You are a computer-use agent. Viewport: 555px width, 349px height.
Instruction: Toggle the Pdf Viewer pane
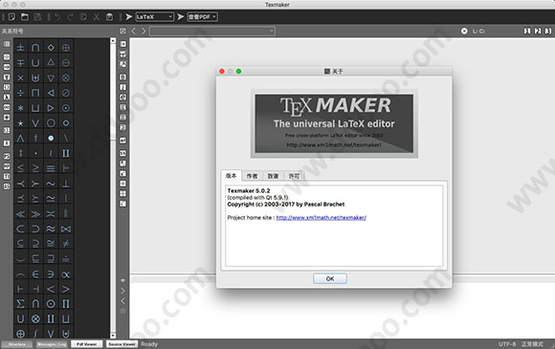[x=87, y=344]
